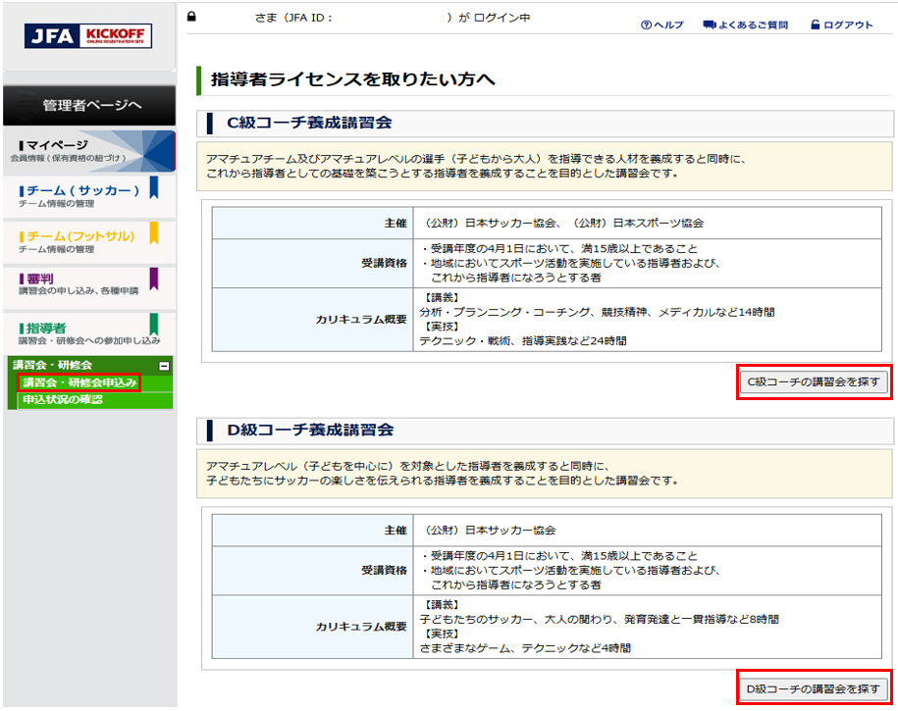Click D級コーチの講習会を探す button
The height and width of the screenshot is (711, 898).
[x=814, y=688]
